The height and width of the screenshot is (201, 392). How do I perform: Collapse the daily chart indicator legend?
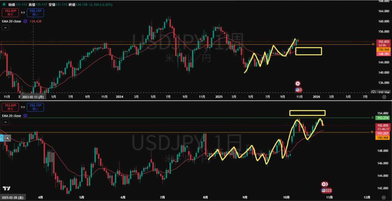[5, 122]
